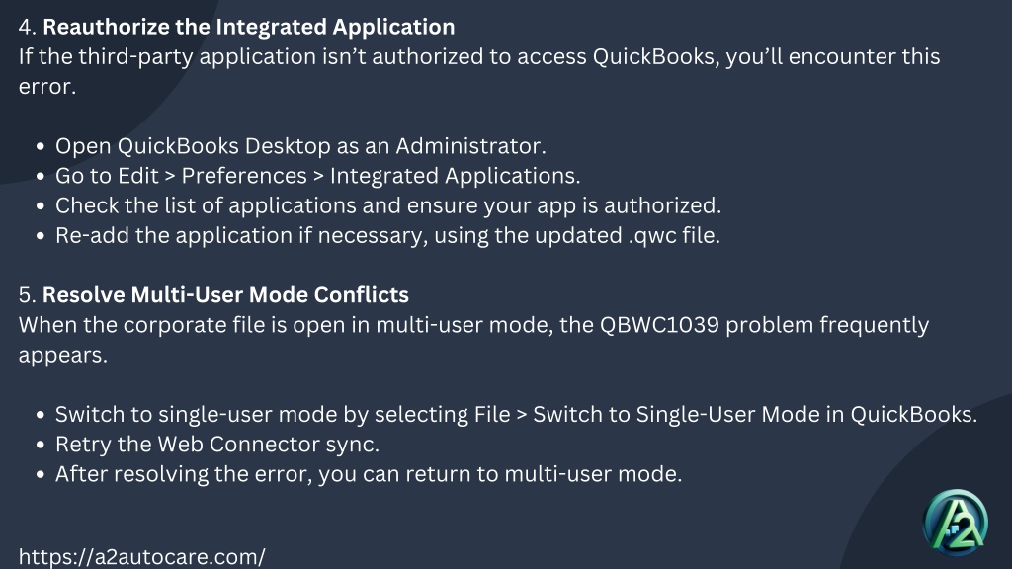The height and width of the screenshot is (569, 1012).
Task: Click the number 5 before the heading
Action: [27, 294]
